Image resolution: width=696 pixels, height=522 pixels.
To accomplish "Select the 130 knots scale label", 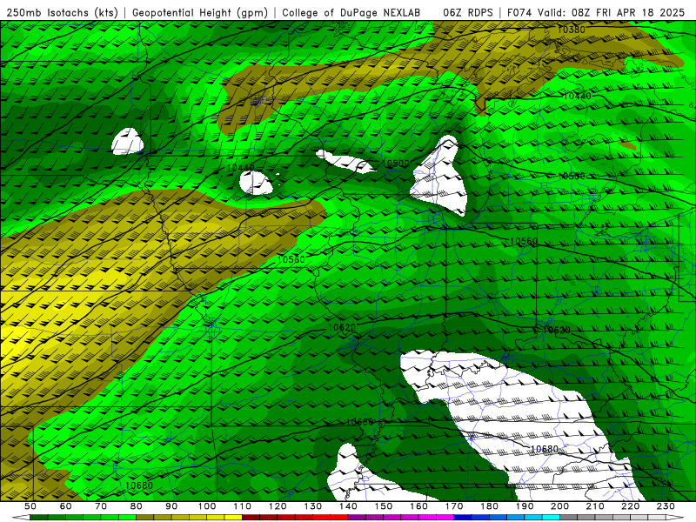I will (x=312, y=506).
